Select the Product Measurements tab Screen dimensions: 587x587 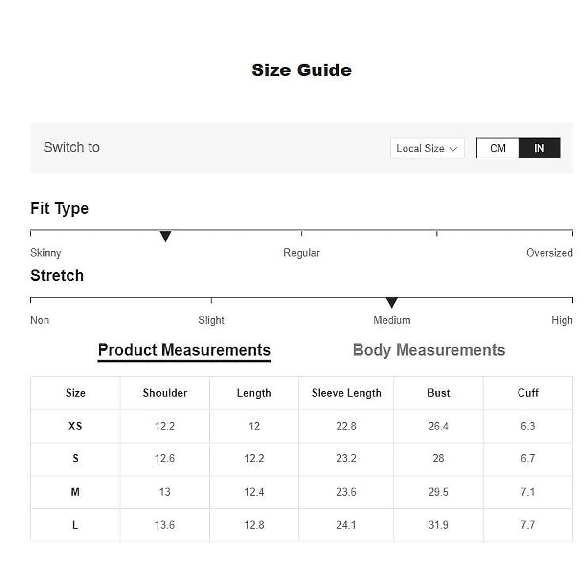click(x=184, y=350)
